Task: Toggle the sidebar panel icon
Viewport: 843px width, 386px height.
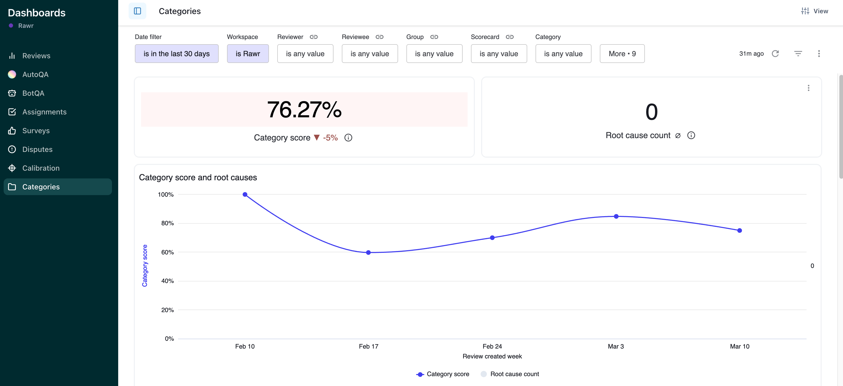Action: pyautogui.click(x=137, y=11)
